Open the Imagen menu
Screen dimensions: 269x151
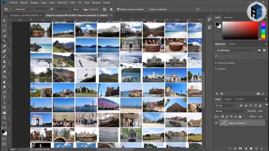(34, 3)
